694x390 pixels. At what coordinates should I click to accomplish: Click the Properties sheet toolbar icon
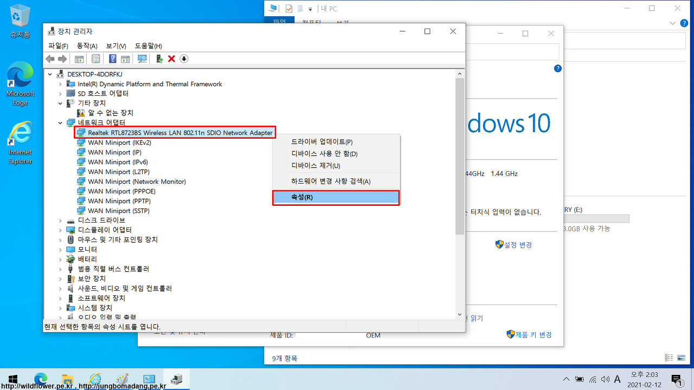(x=96, y=58)
